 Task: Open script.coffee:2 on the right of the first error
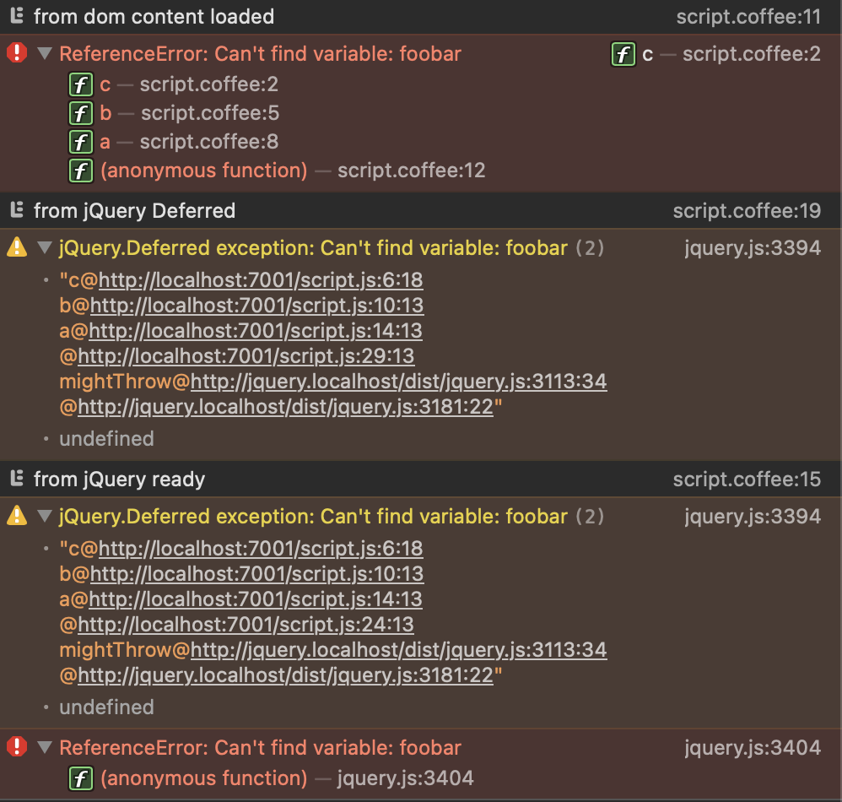coord(751,54)
